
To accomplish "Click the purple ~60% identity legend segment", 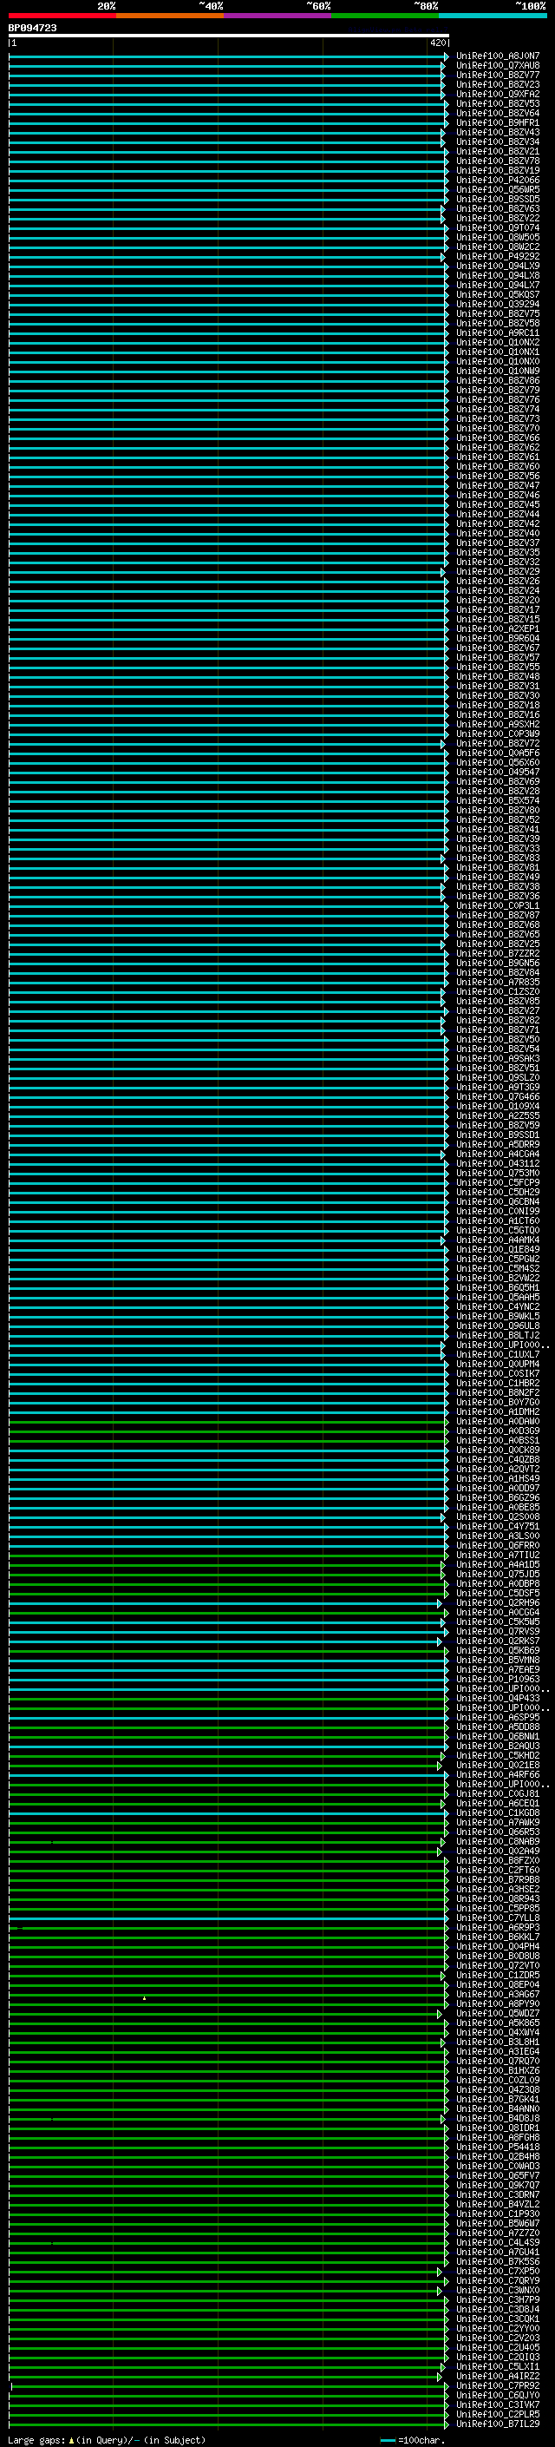I will [278, 16].
